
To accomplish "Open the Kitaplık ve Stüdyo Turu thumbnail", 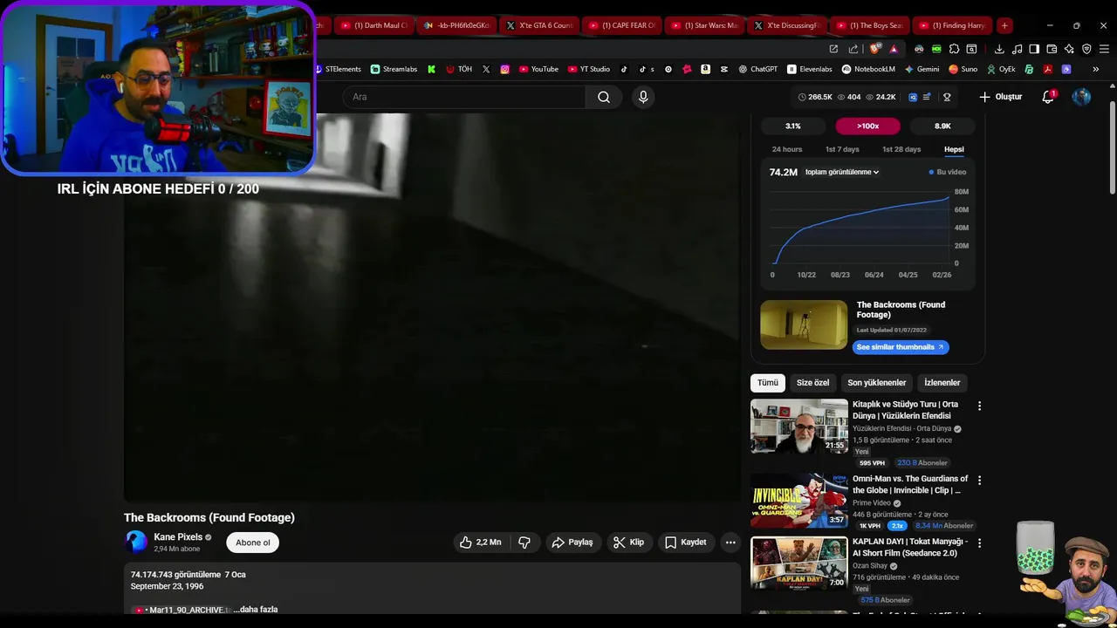I will (799, 427).
